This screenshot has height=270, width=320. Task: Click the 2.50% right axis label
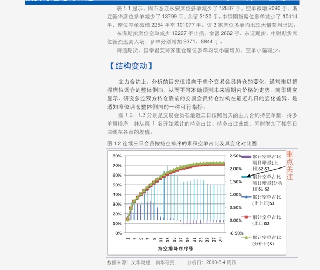236,156
